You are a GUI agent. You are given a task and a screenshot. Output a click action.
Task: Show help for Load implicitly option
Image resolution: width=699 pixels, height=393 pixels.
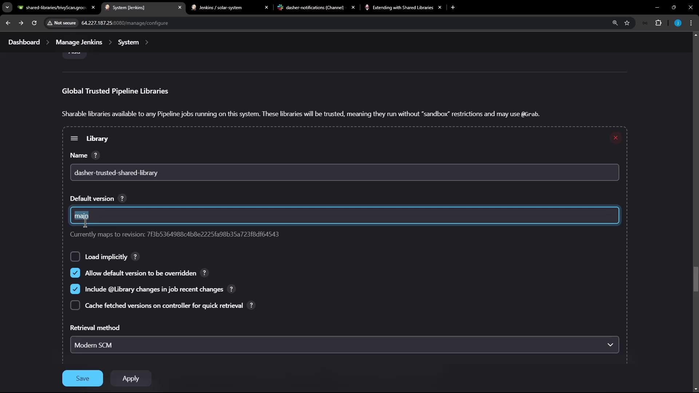point(135,257)
